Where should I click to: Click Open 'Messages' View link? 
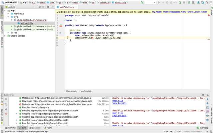174,12
